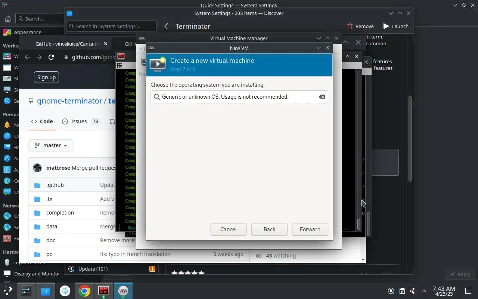The image size is (478, 299).
Task: Click the 'fix: typo in french translation' commit
Action: click(135, 254)
